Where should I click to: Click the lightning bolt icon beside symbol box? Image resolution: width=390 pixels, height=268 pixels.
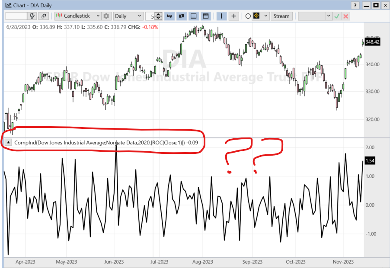pos(32,16)
